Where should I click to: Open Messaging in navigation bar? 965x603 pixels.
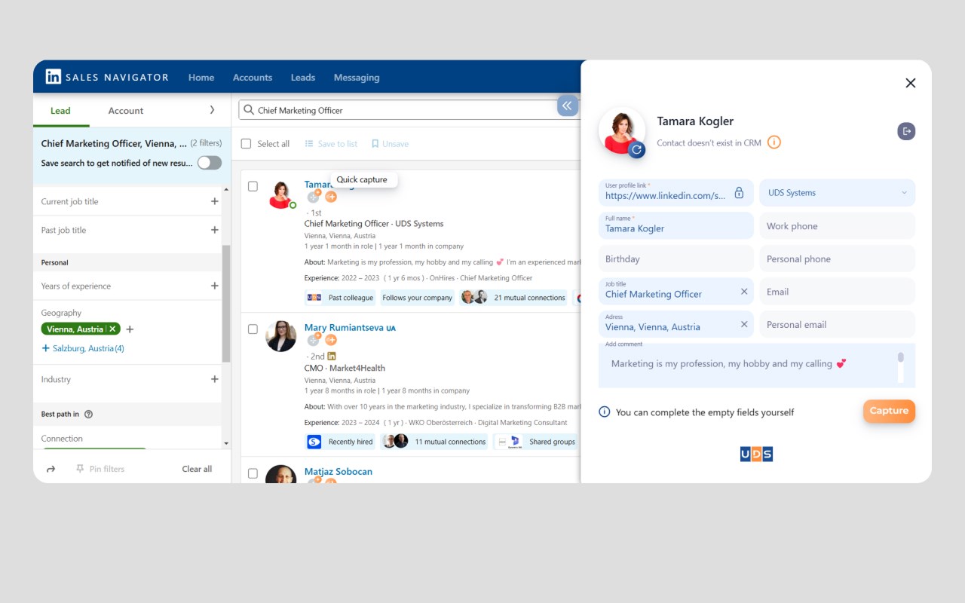(x=357, y=77)
